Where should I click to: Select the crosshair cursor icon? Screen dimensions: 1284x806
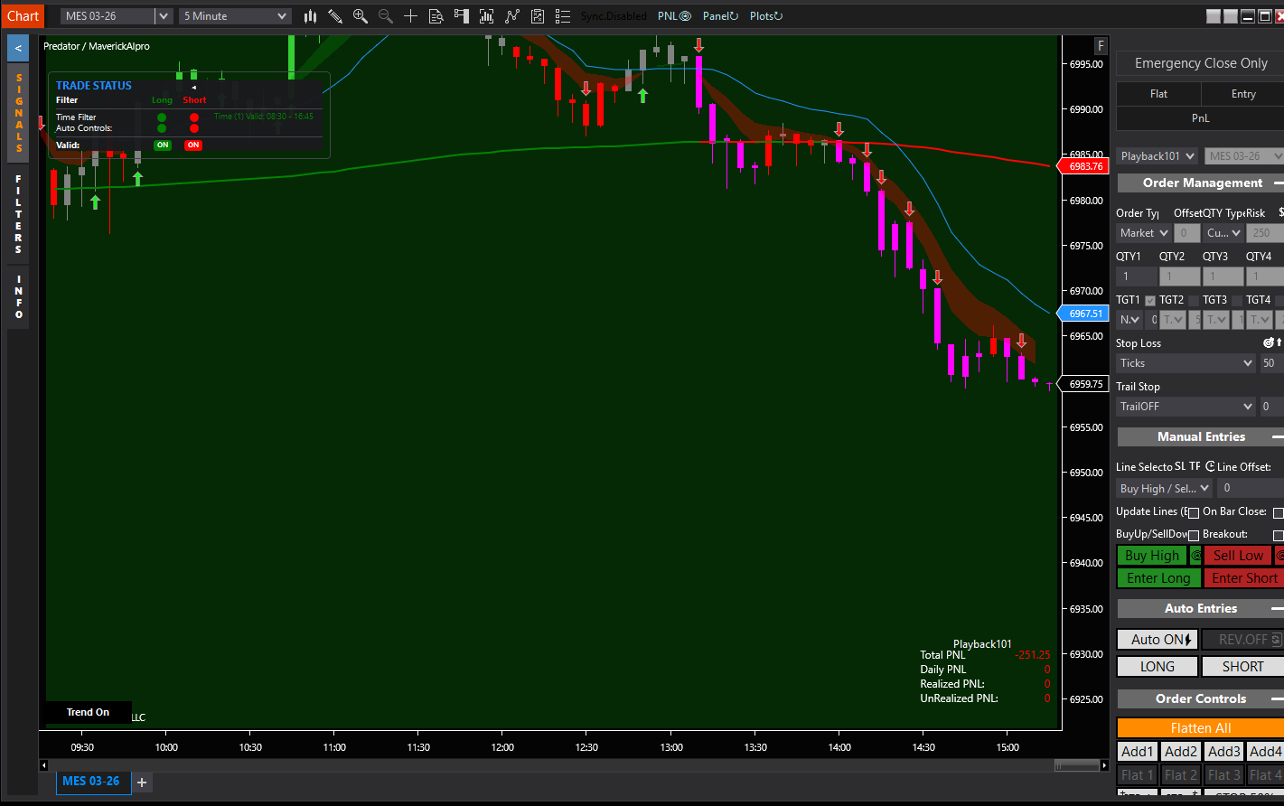410,16
